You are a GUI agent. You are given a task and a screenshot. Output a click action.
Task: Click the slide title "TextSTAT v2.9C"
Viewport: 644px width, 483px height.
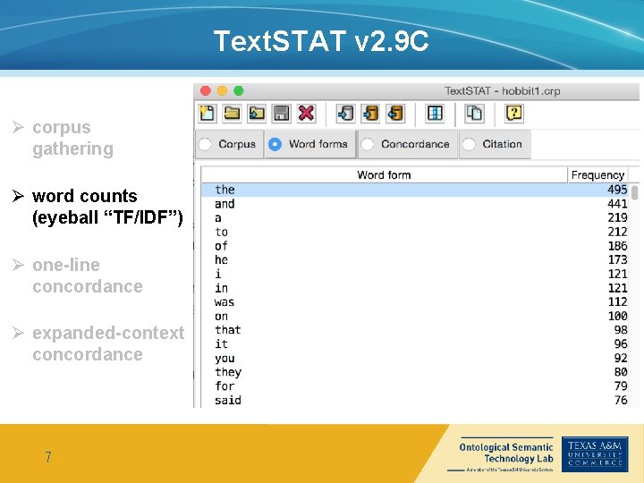tap(321, 41)
